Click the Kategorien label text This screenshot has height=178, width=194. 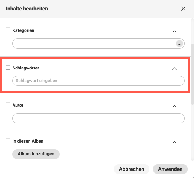[x=23, y=30]
